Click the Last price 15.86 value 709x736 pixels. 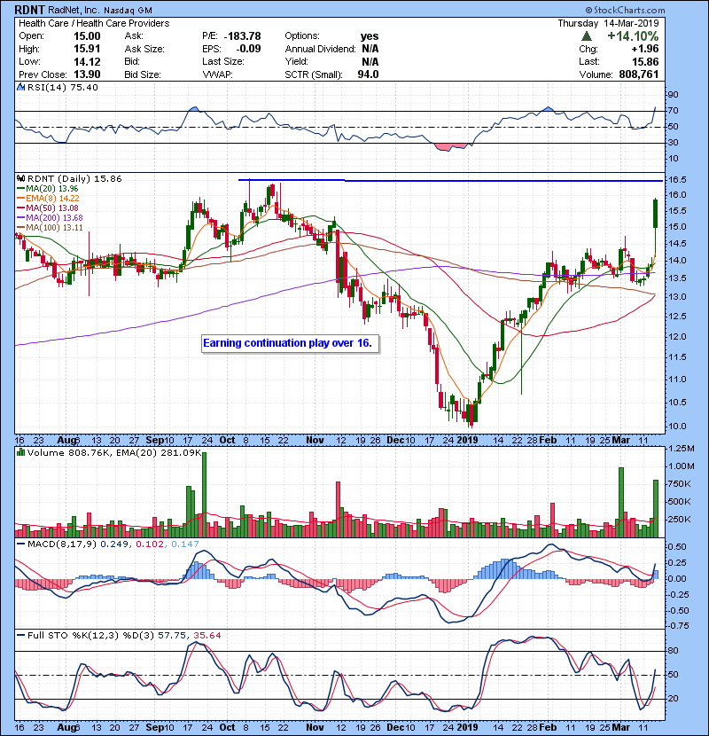pos(645,61)
